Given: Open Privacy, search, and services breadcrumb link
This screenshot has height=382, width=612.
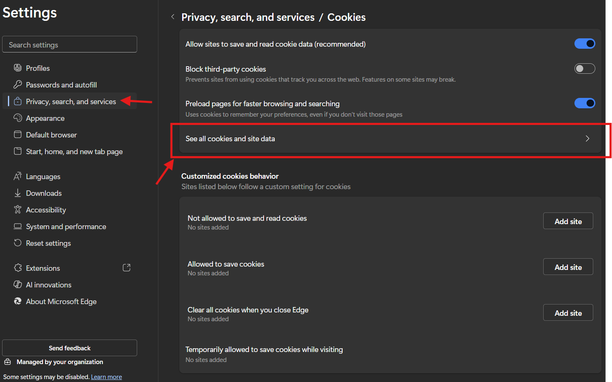Looking at the screenshot, I should pos(248,17).
